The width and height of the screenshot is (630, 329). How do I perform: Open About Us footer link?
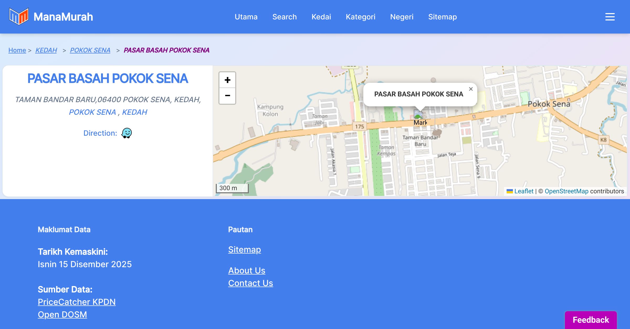pyautogui.click(x=246, y=270)
